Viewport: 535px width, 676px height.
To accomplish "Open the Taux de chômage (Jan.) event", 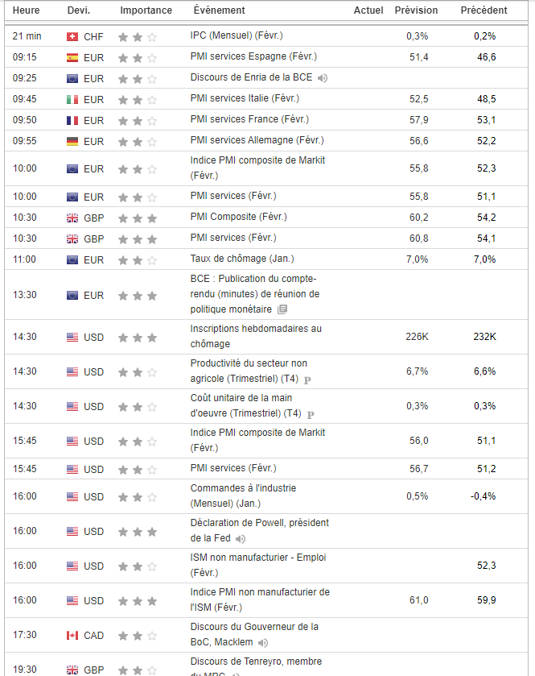I will 241,259.
